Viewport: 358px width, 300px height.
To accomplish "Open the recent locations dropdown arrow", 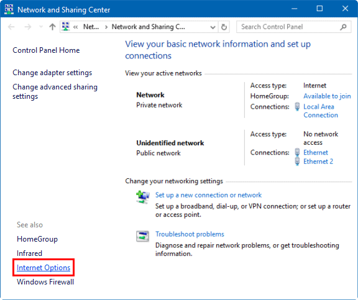I will point(41,27).
